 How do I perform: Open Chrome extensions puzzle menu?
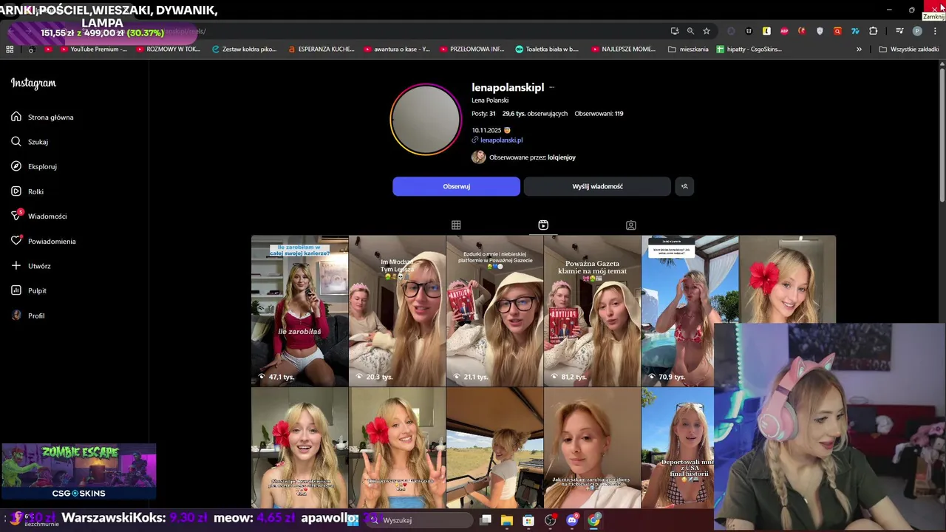[874, 31]
